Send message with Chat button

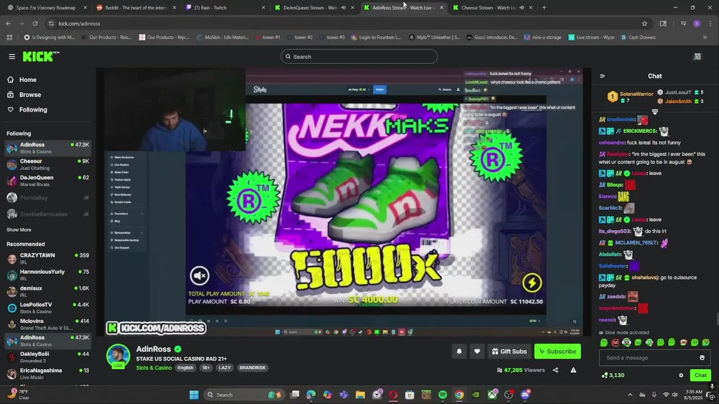pos(700,375)
